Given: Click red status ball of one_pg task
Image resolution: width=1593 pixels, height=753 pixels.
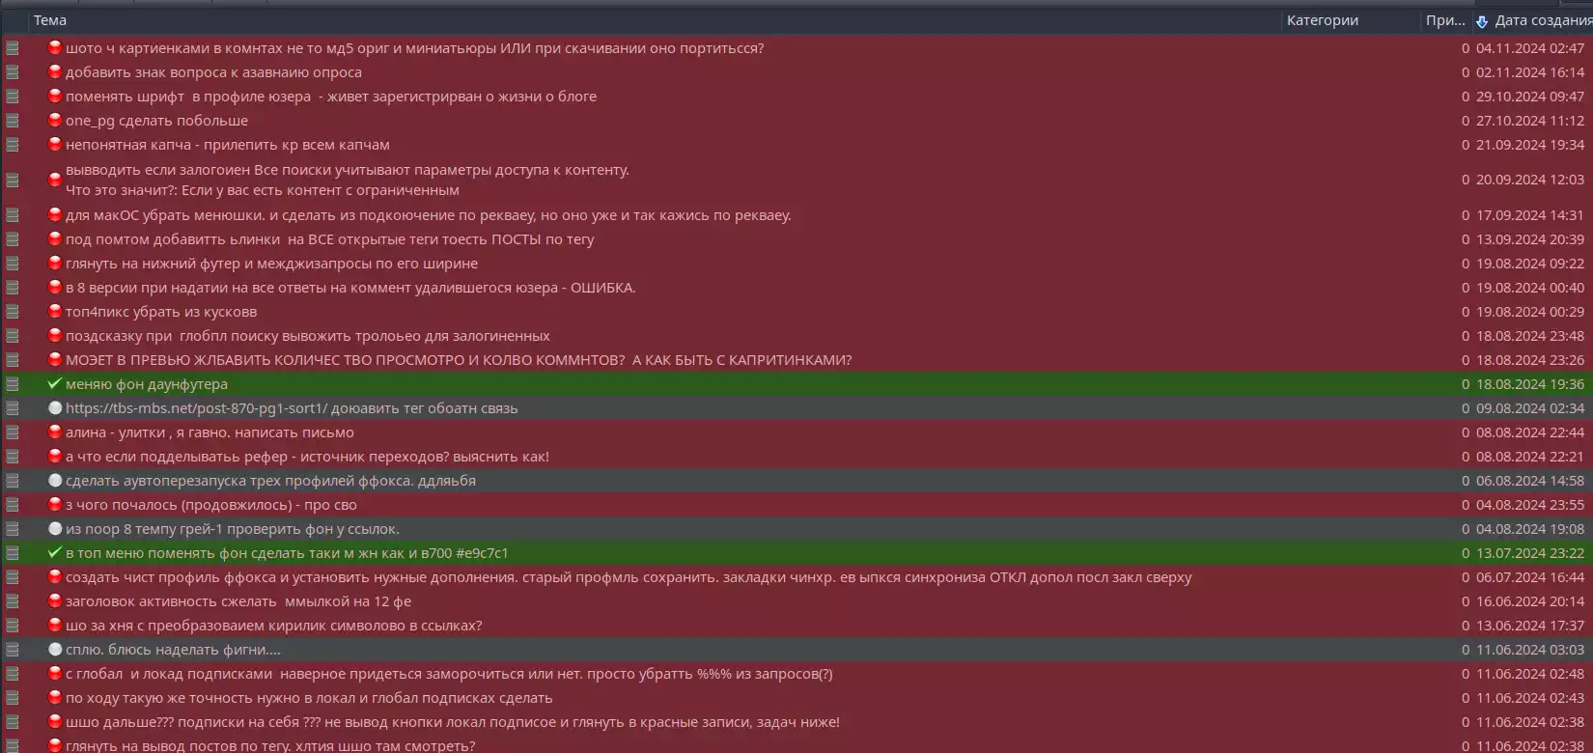Looking at the screenshot, I should coord(55,121).
